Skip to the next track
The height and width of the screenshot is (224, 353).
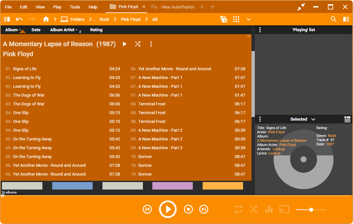(204, 209)
